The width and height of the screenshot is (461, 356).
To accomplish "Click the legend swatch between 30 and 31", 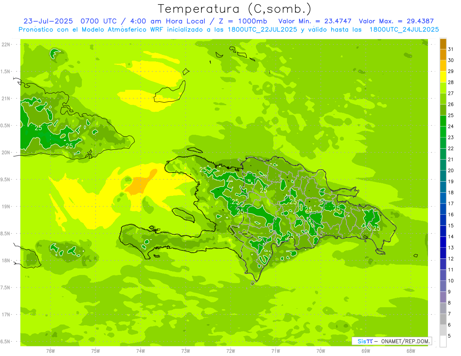I will tap(443, 55).
